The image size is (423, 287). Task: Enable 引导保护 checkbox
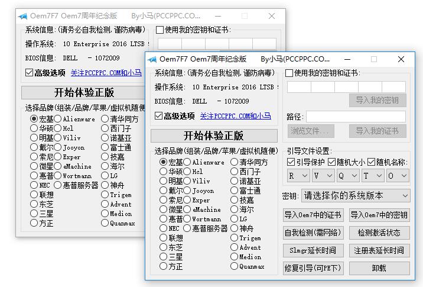pyautogui.click(x=291, y=162)
